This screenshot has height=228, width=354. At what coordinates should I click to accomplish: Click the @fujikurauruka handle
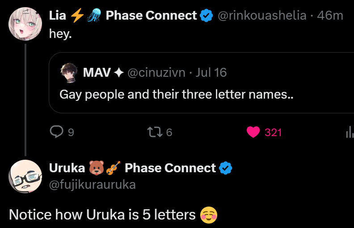pyautogui.click(x=93, y=185)
